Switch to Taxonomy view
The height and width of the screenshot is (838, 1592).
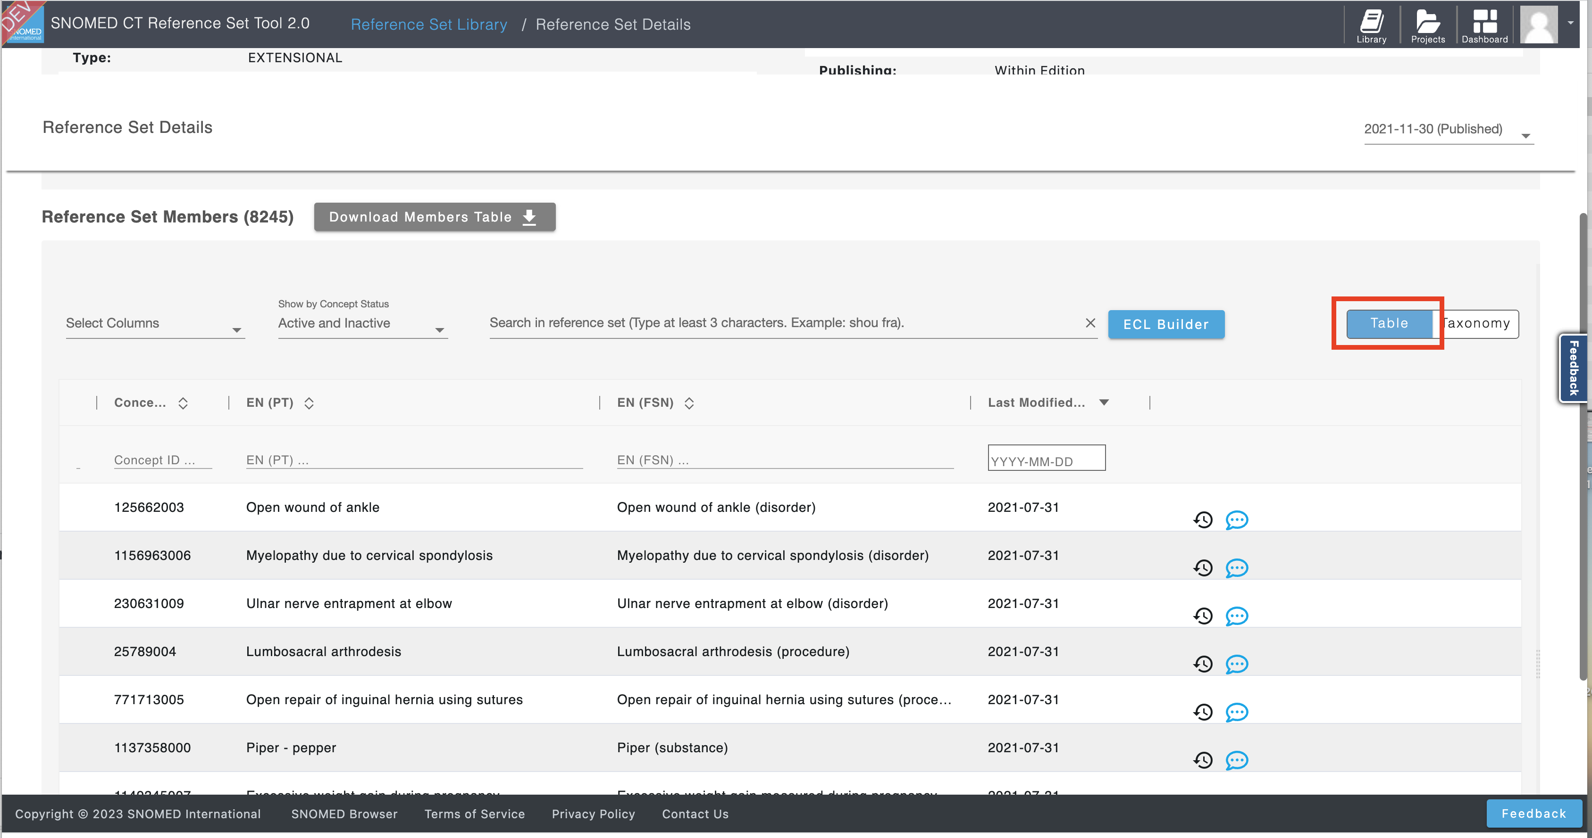pyautogui.click(x=1476, y=324)
